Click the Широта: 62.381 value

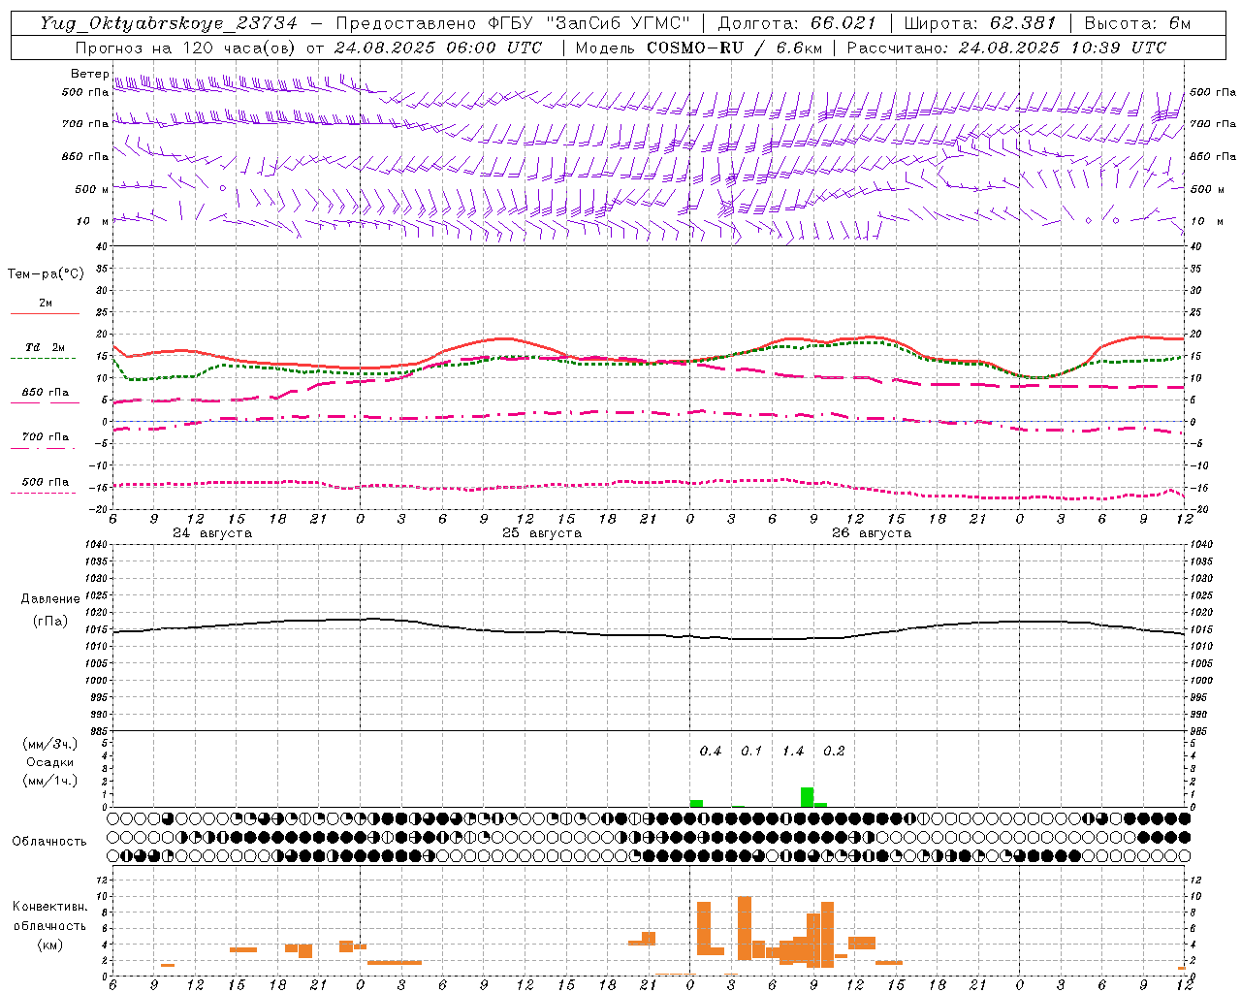979,23
